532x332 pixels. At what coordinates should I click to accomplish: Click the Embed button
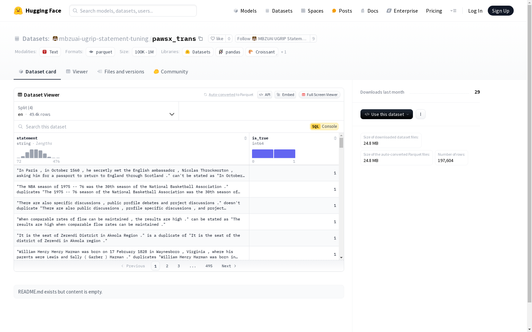(285, 95)
